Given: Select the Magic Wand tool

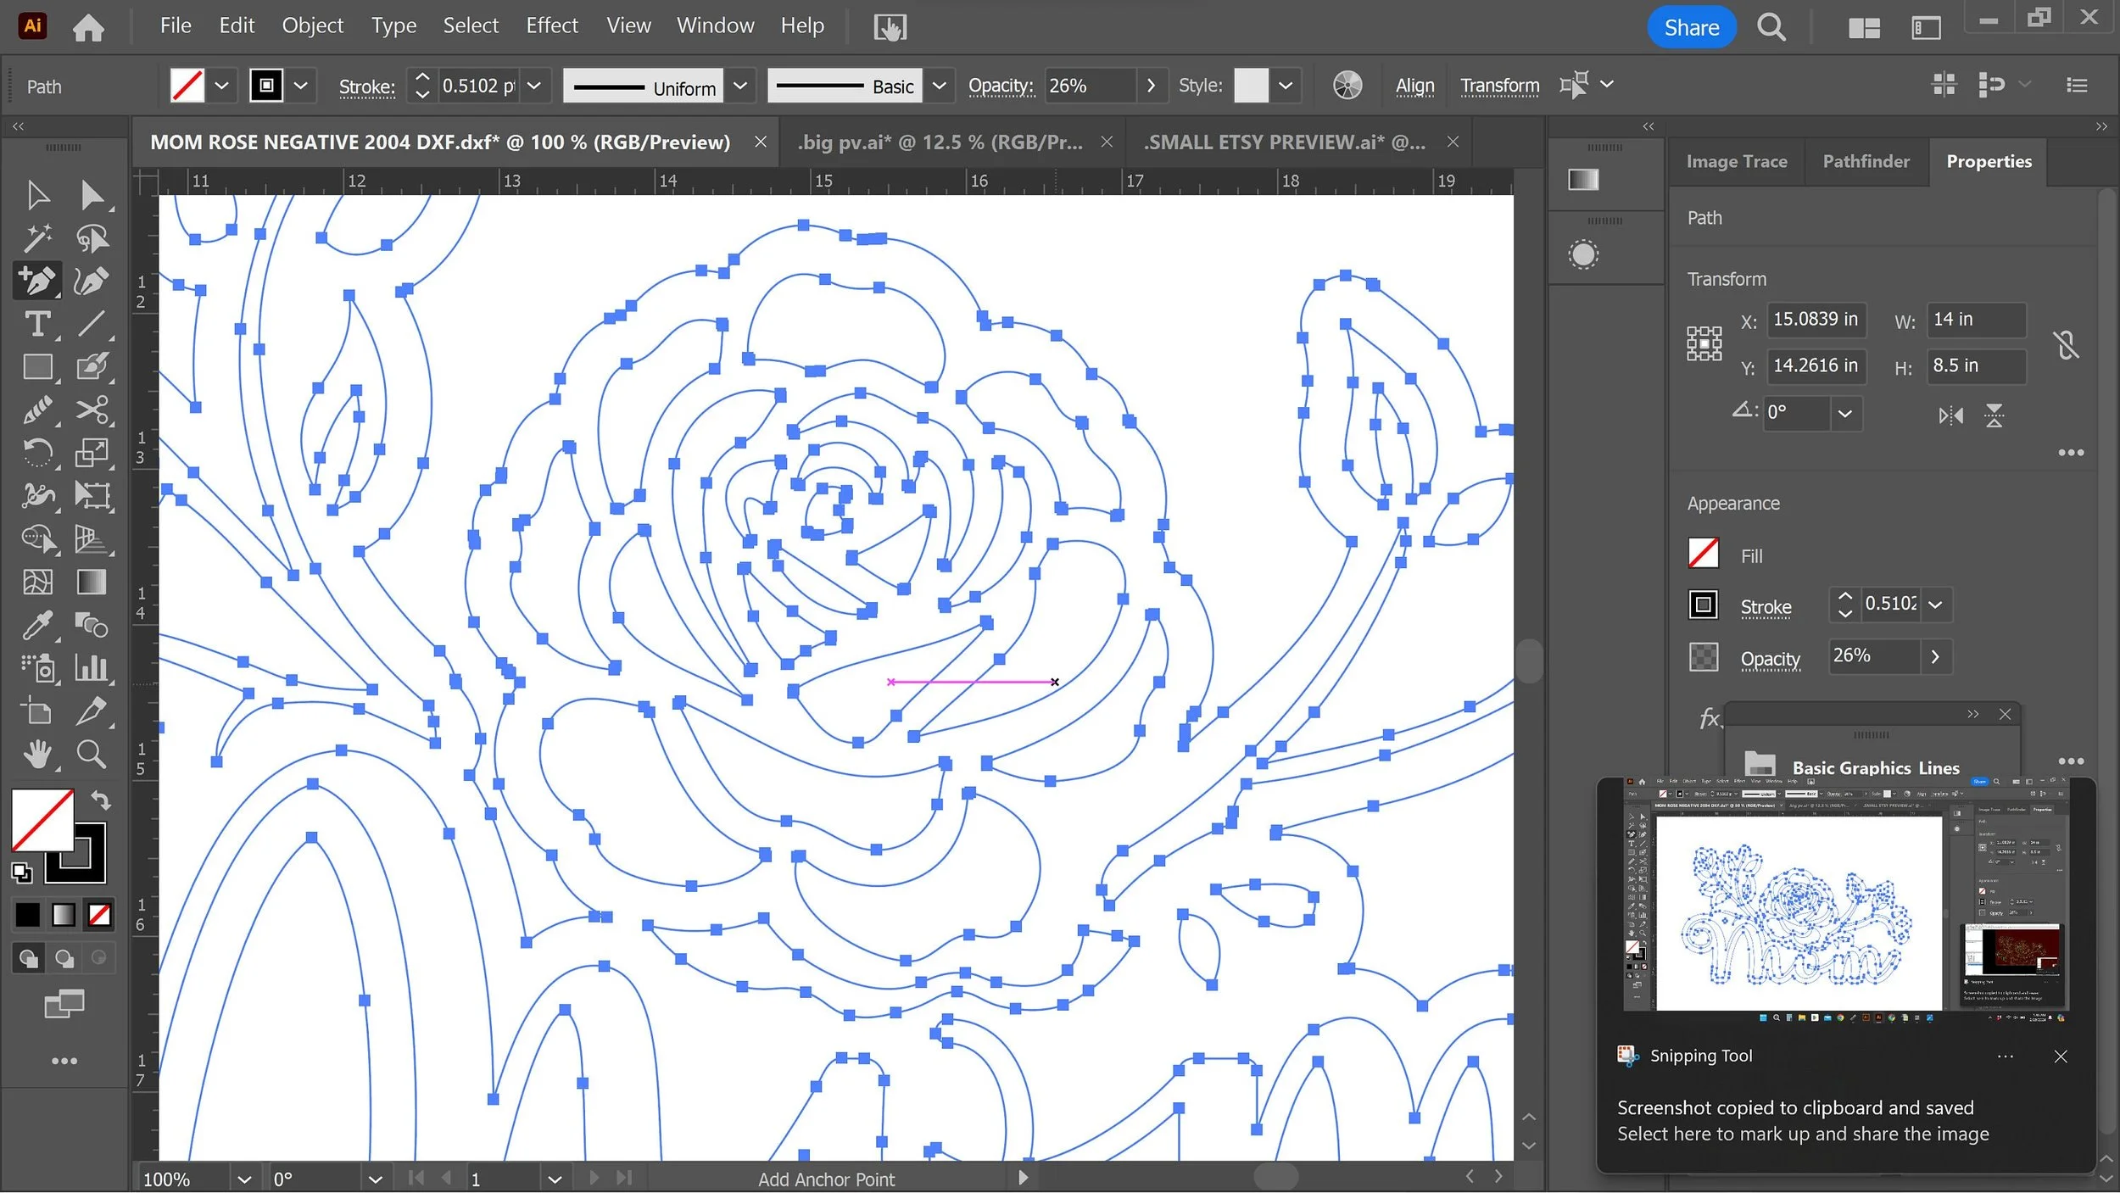Looking at the screenshot, I should tap(36, 238).
